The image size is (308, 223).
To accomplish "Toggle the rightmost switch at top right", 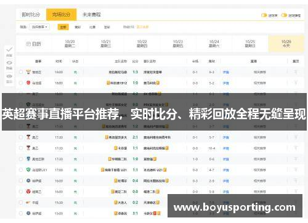I will (284, 15).
